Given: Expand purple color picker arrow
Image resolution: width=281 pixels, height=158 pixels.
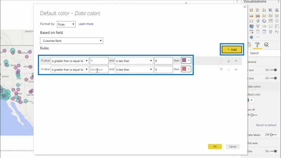Looking at the screenshot, I should [189, 60].
